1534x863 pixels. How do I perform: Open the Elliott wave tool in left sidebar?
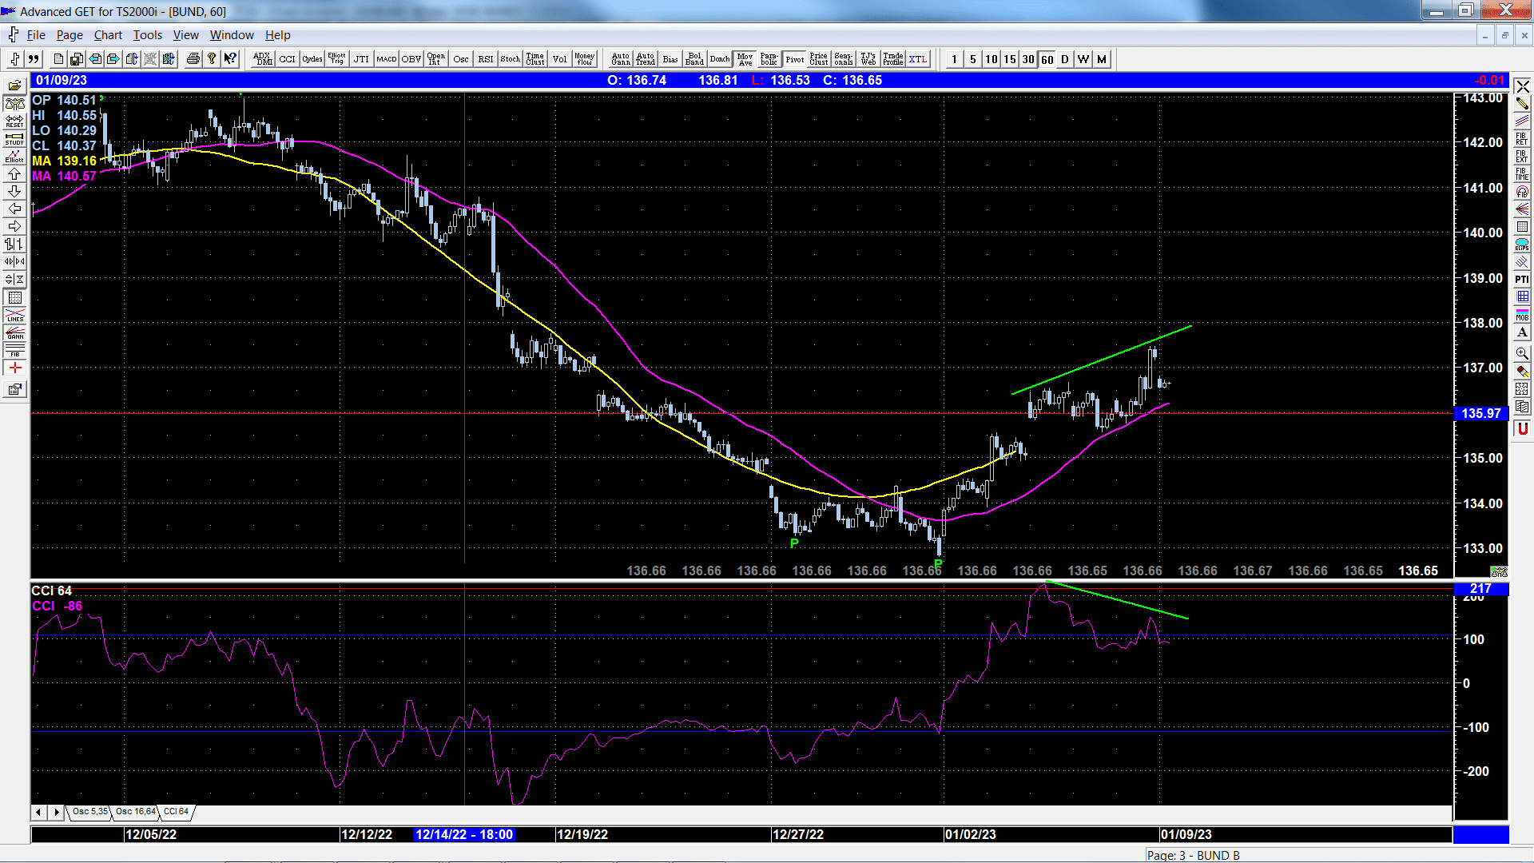point(14,157)
